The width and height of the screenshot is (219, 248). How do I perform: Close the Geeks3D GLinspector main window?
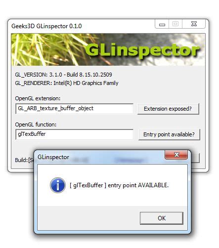tap(194, 24)
